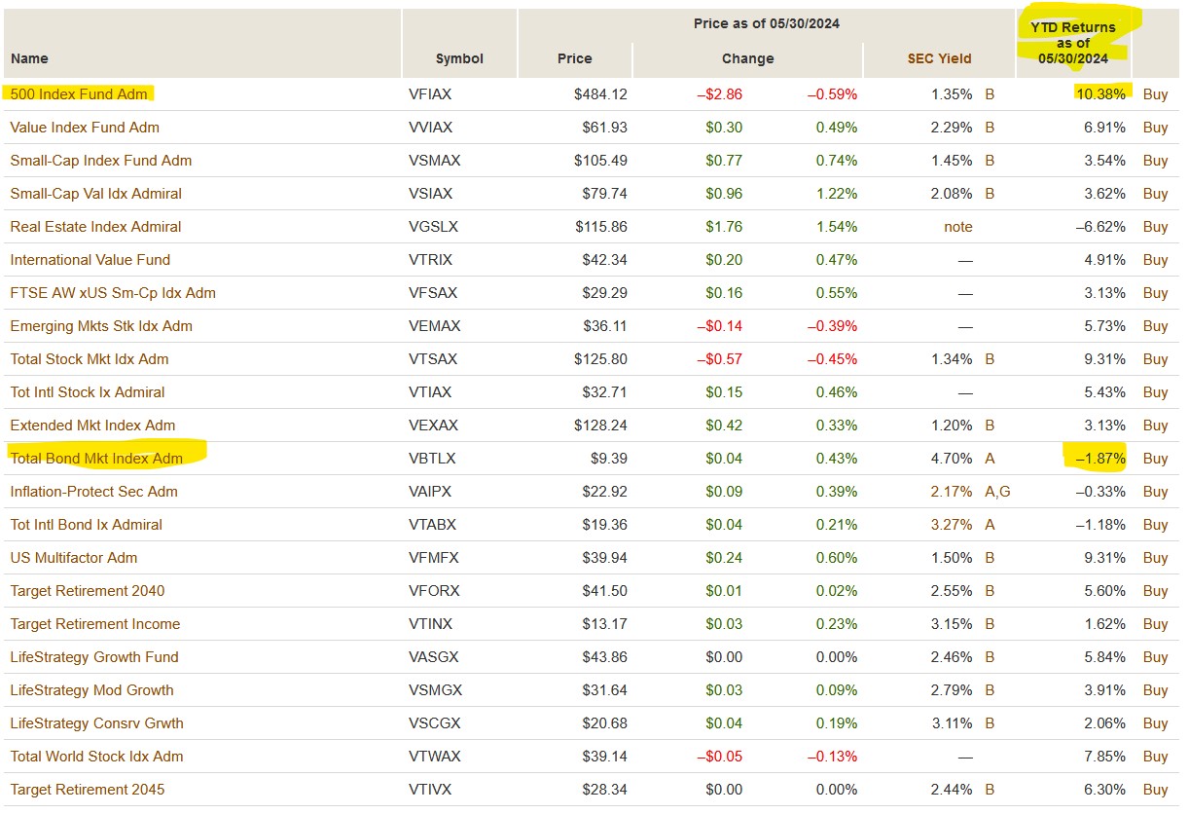Select the –6.62% YTD return value

pos(1100,227)
